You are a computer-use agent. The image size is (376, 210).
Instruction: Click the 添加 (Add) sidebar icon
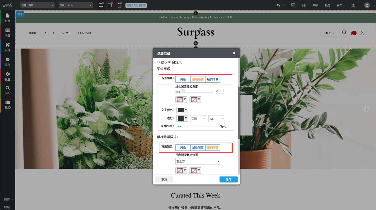tap(8, 62)
